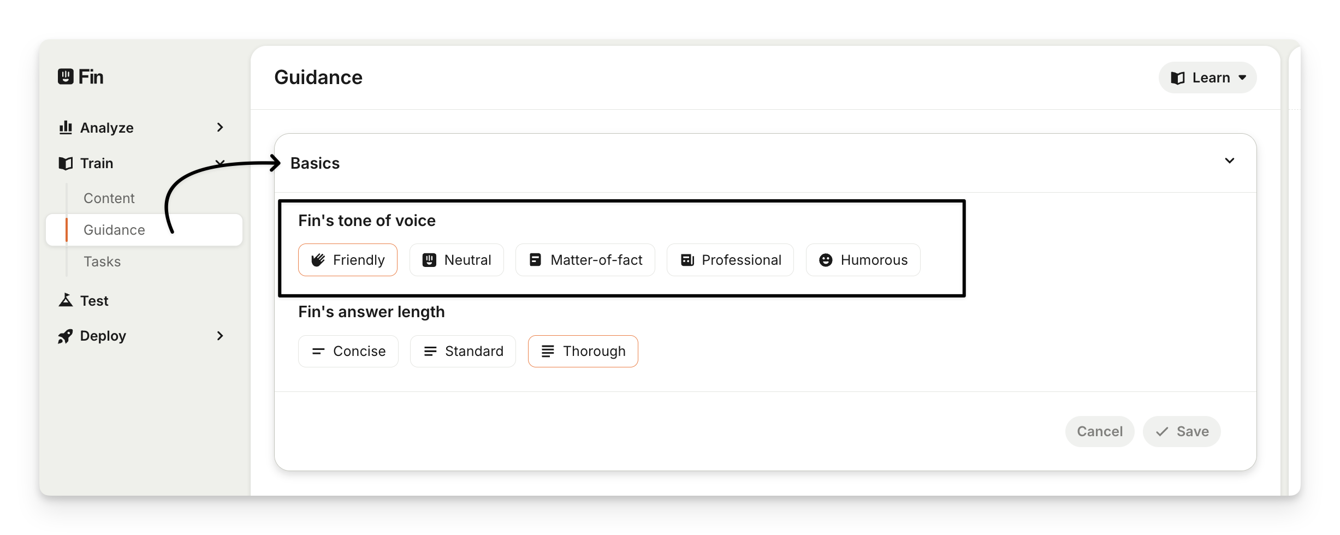Viewport: 1340px width, 535px height.
Task: Click the Friendly waving hand icon
Action: click(x=318, y=260)
